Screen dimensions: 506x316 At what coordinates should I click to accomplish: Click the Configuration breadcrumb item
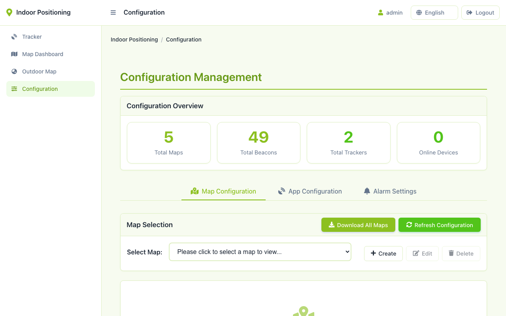click(x=184, y=39)
